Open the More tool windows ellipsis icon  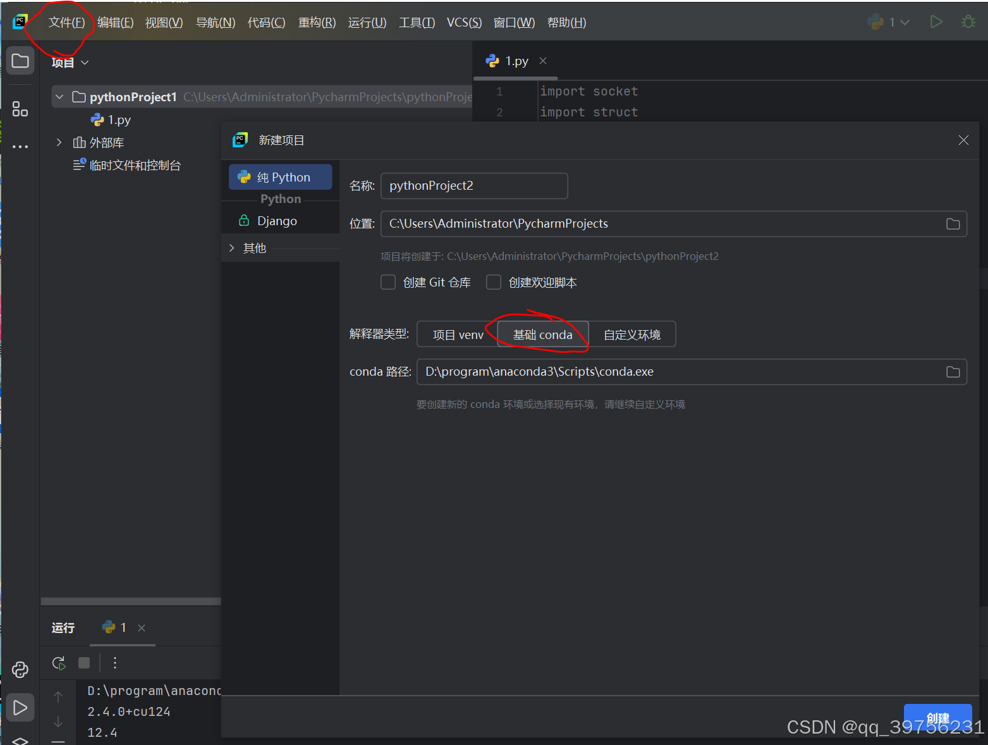click(x=20, y=147)
